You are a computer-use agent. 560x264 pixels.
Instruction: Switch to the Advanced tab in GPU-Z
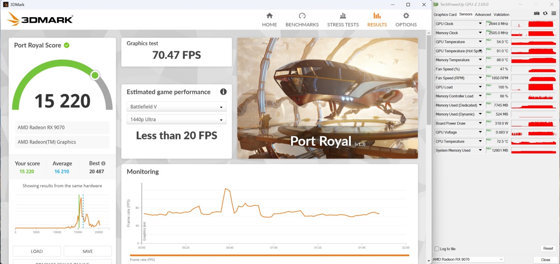pos(483,15)
